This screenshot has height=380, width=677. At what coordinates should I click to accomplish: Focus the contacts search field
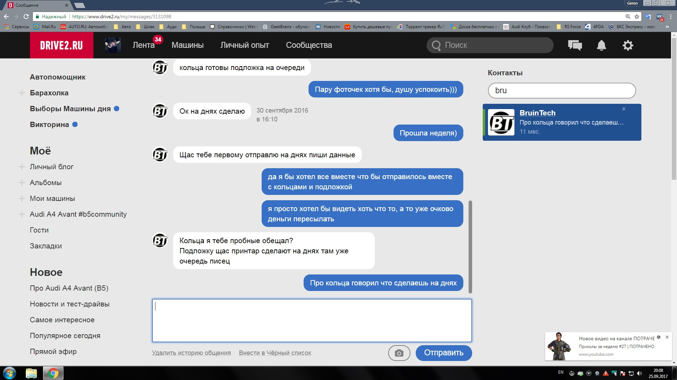tap(561, 90)
